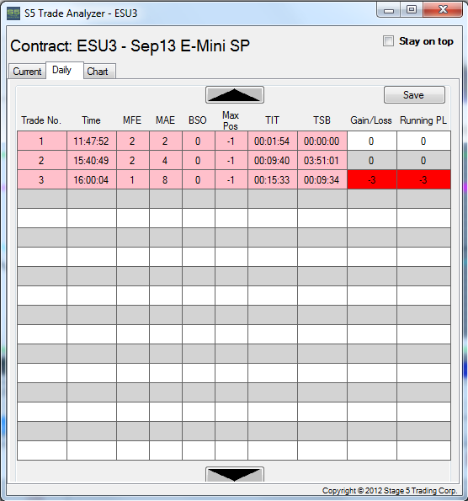This screenshot has height=501, width=468.
Task: Click TSB value 00:00:00
Action: 322,141
